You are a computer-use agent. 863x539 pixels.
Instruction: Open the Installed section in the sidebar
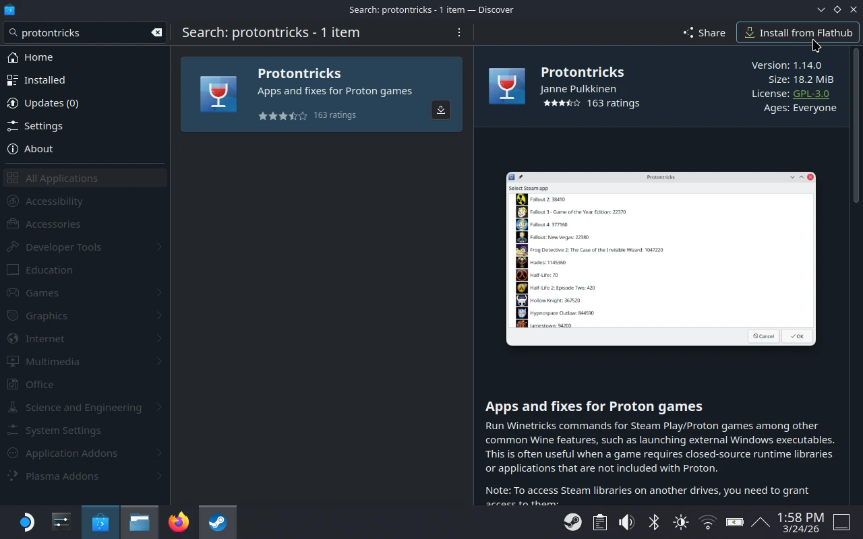tap(45, 80)
